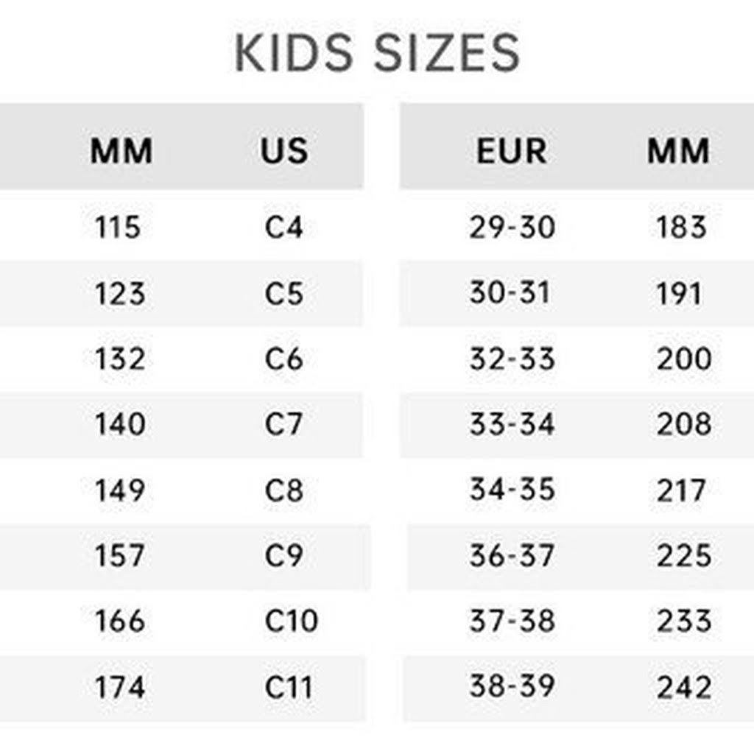
Task: Click the 191 millimeter value
Action: tap(679, 293)
